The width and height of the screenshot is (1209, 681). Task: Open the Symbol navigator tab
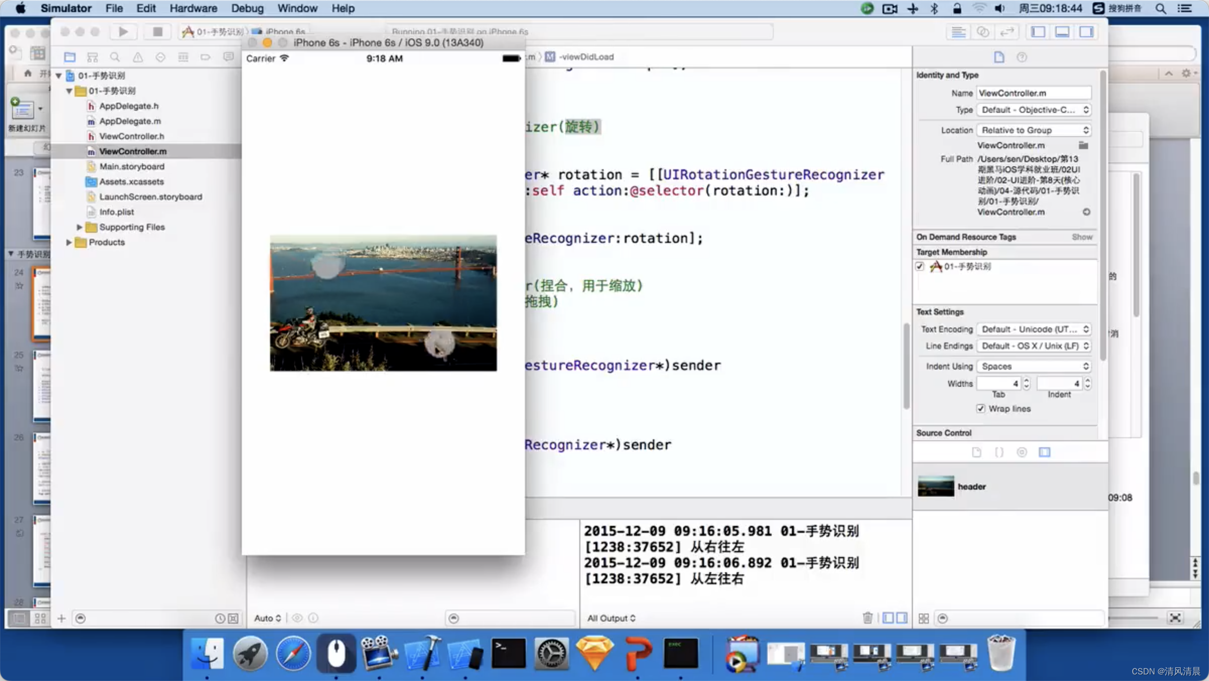[x=92, y=57]
